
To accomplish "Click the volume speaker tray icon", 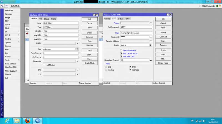I will click(x=204, y=121).
